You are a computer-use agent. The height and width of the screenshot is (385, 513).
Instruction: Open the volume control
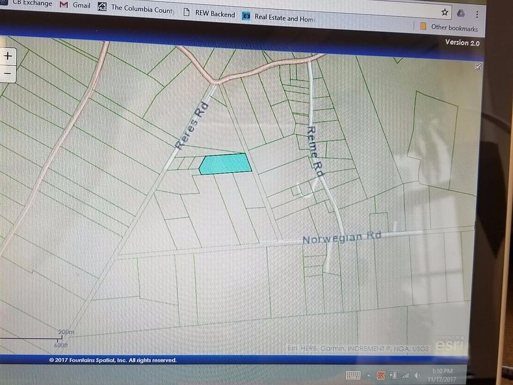point(417,375)
